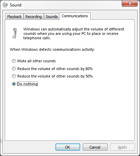140x156 pixels.
Task: Choose the reduce volume by 80% radio circle
Action: pos(14,69)
